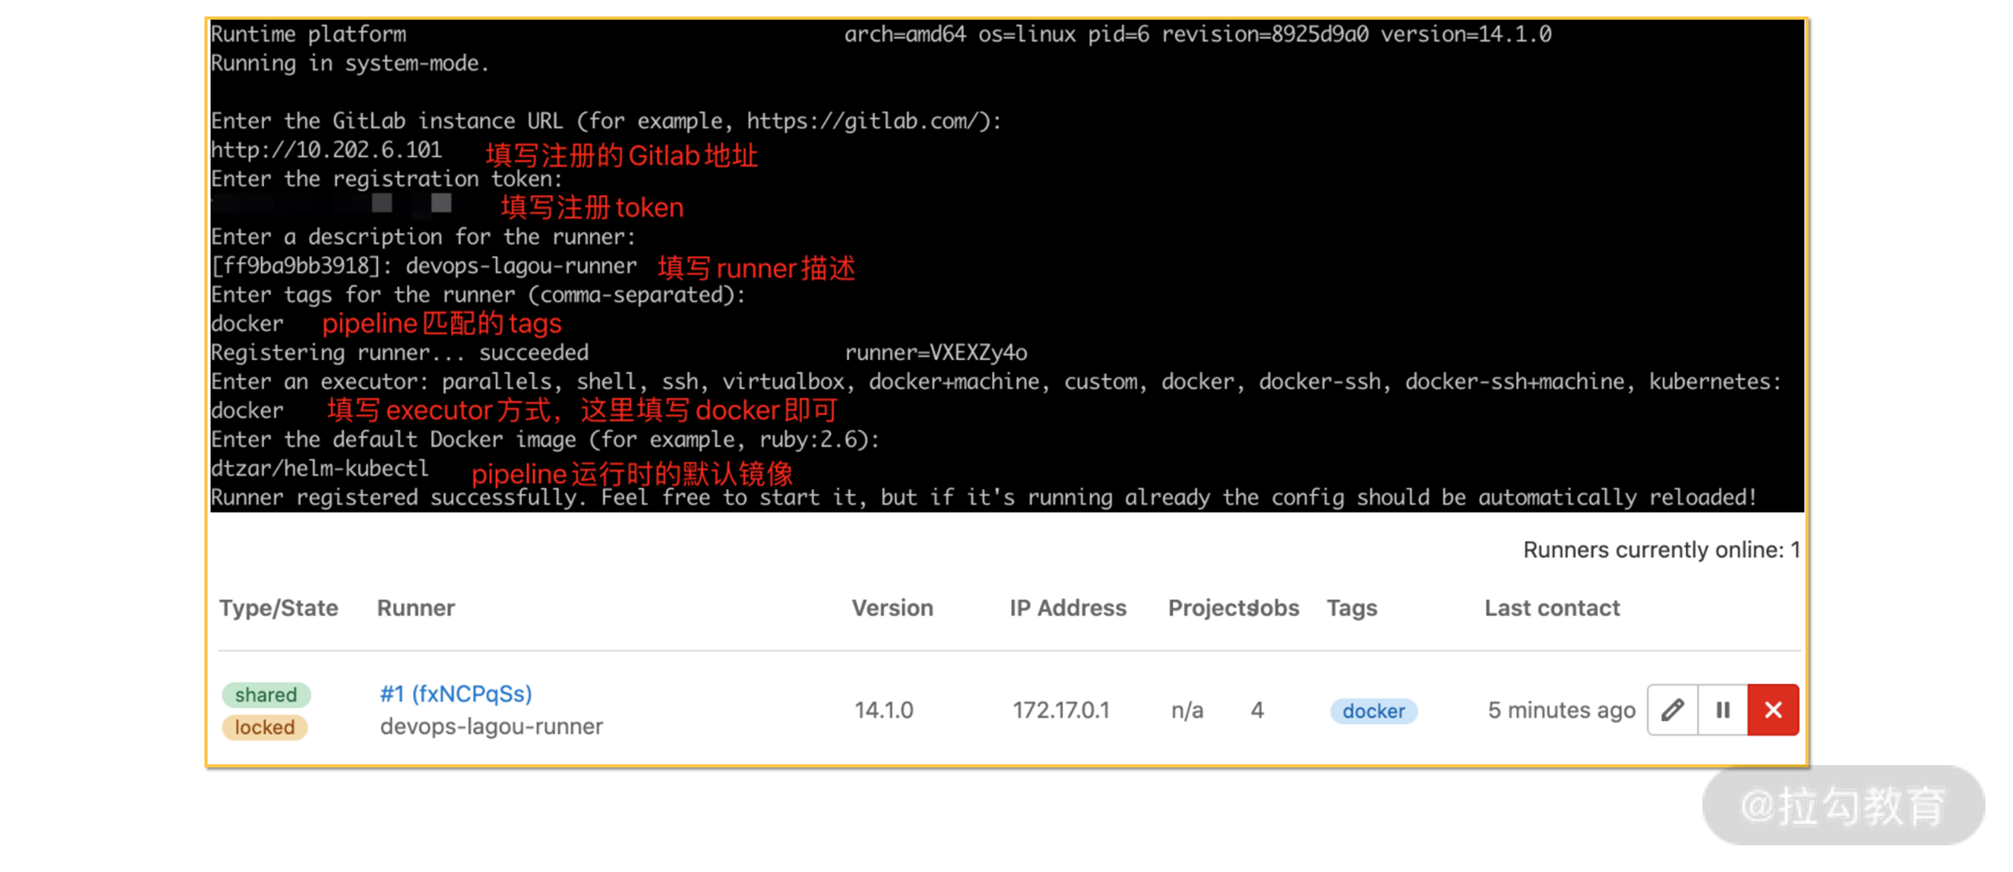Click 'Enter tags for the runner' line
Viewport: 2013px width, 872px height.
point(478,295)
